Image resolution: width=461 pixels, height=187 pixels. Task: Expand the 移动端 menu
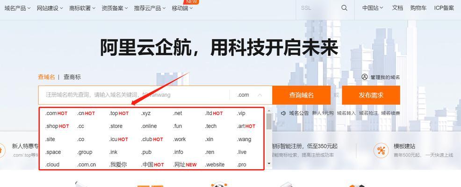(x=182, y=8)
